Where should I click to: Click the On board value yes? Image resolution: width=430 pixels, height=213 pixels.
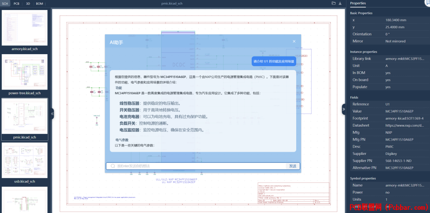point(388,80)
